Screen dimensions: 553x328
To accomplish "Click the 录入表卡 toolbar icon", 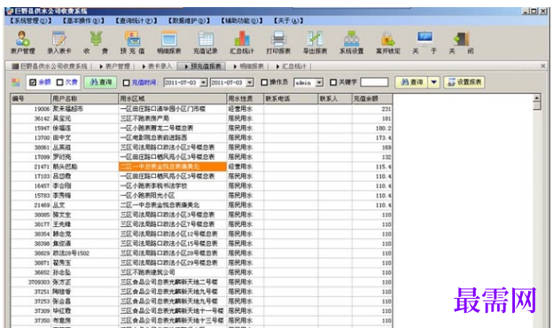I will 58,43.
